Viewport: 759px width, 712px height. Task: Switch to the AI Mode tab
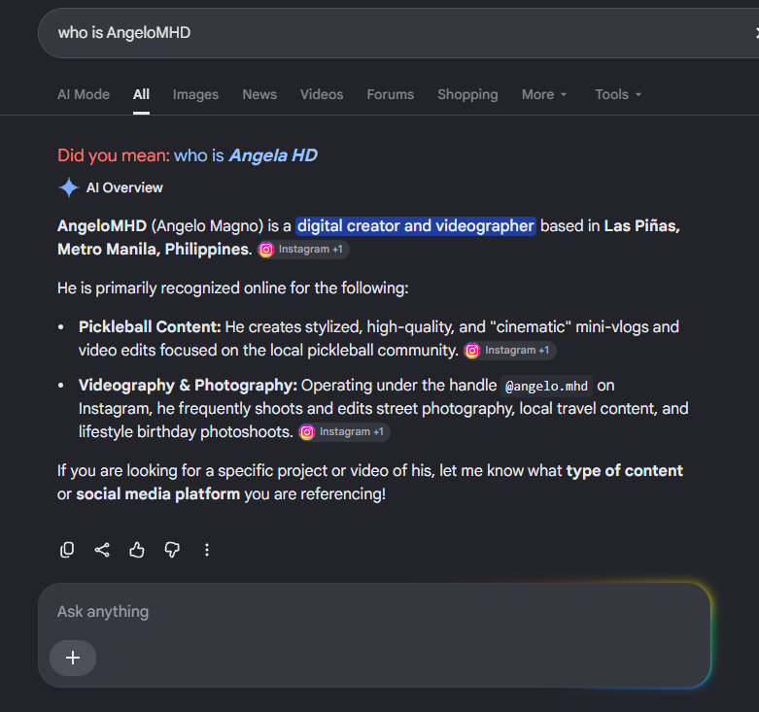coord(84,94)
